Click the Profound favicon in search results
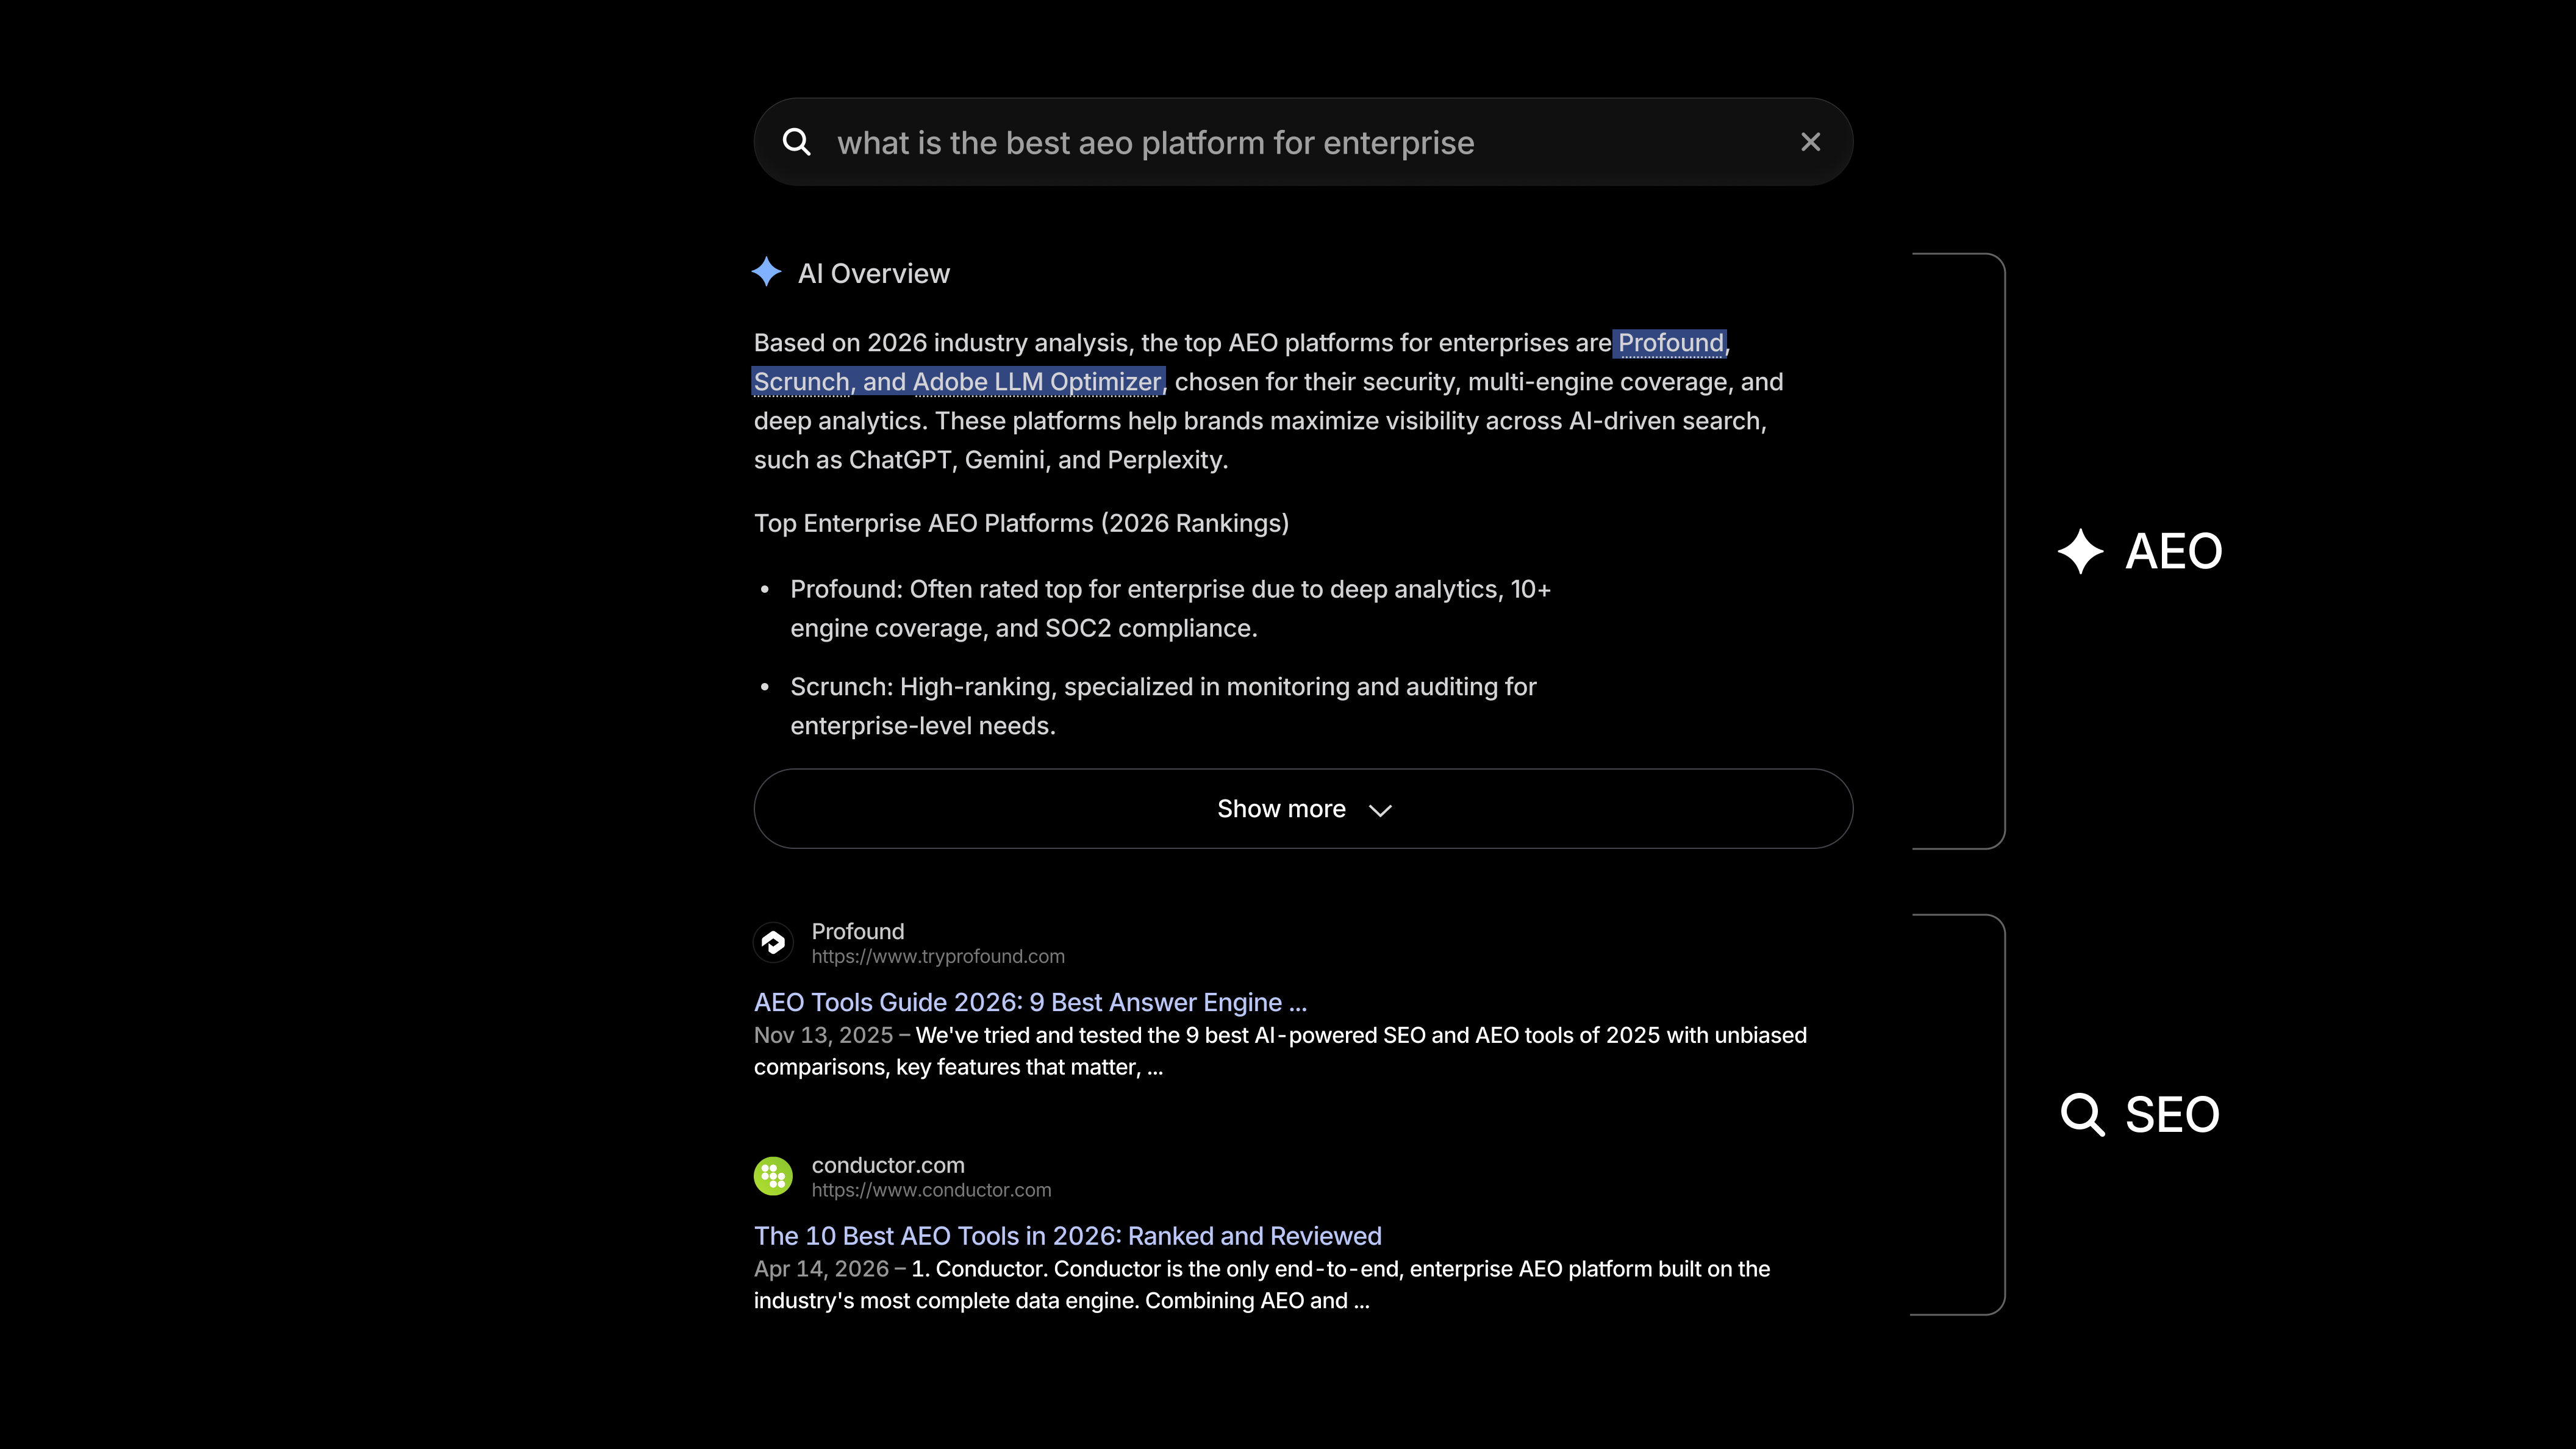The width and height of the screenshot is (2576, 1449). coord(773,942)
